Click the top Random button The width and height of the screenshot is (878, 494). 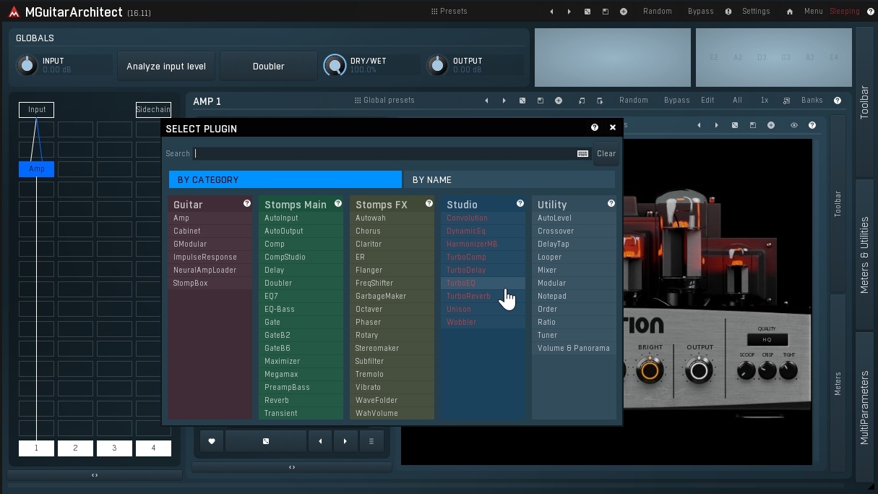tap(658, 12)
